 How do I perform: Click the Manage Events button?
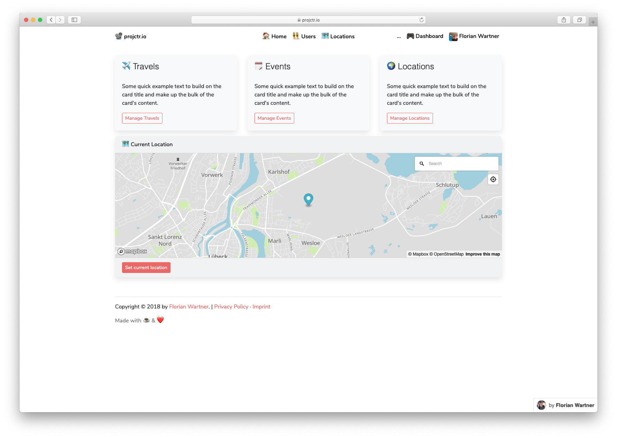point(274,118)
